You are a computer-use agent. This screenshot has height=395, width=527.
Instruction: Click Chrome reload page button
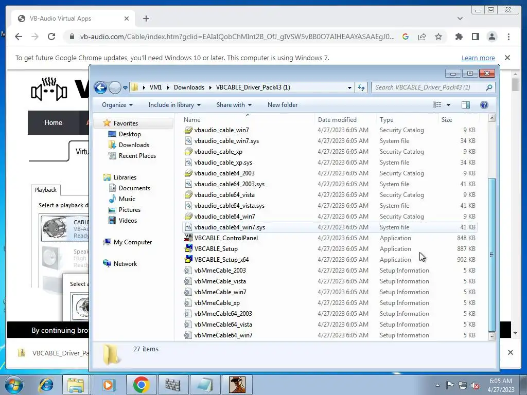click(x=51, y=37)
